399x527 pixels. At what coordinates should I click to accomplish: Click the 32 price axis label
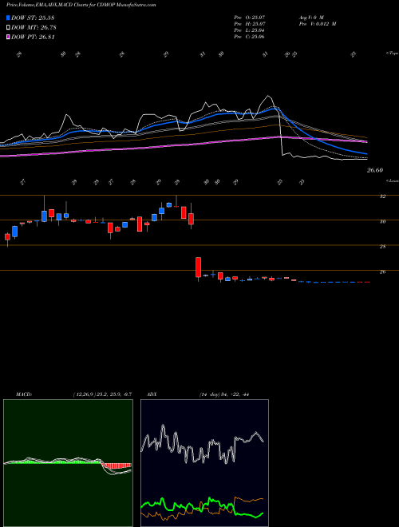383,196
